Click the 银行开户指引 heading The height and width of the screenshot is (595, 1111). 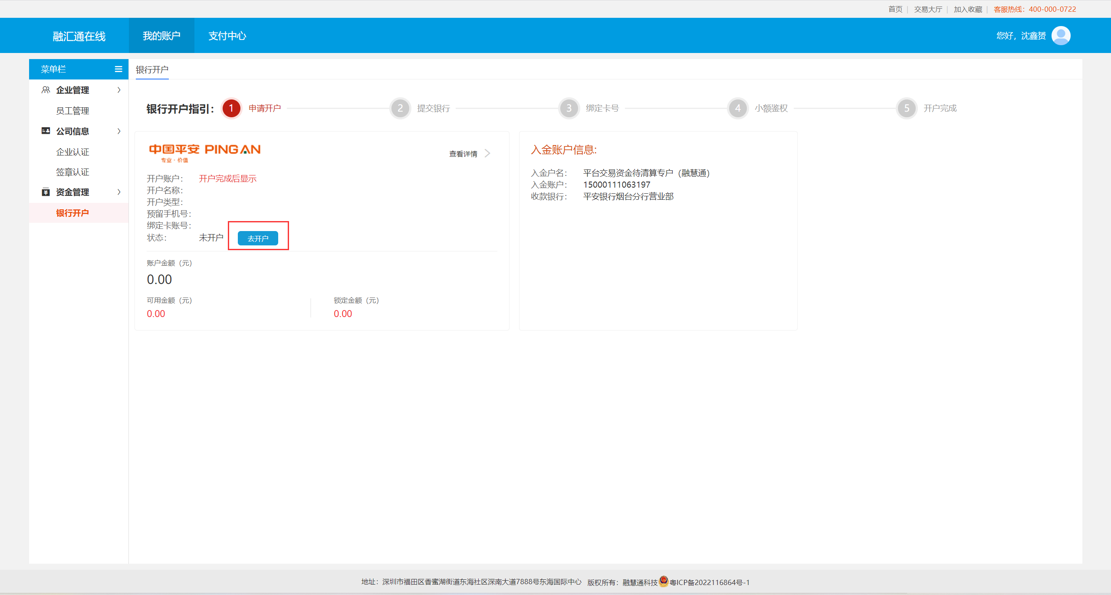(x=180, y=109)
